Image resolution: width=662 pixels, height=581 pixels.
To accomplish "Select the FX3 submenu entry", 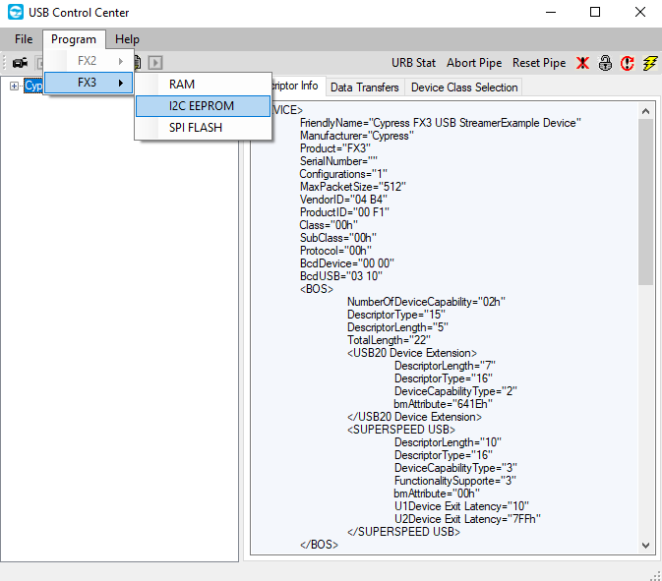I will pyautogui.click(x=89, y=83).
